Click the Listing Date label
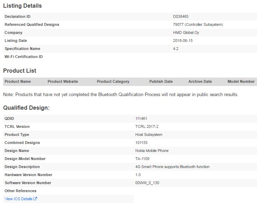This screenshot has height=203, width=257. point(16,41)
